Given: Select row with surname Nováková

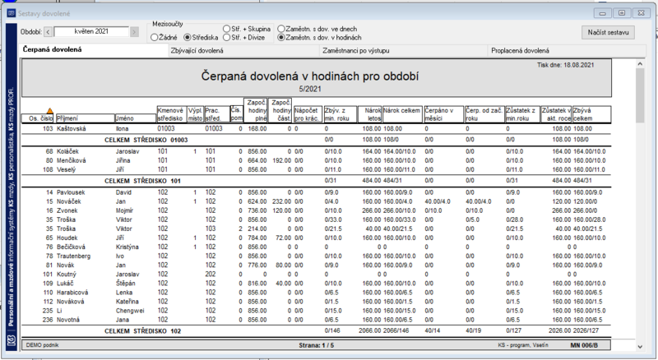Looking at the screenshot, I should 317,302.
